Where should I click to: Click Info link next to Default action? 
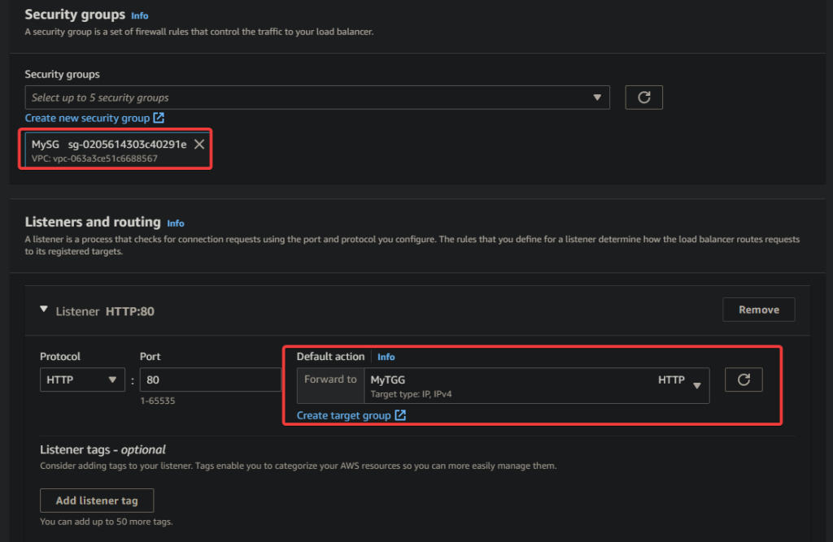click(386, 357)
